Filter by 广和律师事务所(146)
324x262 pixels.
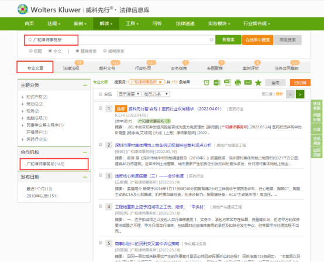45,164
